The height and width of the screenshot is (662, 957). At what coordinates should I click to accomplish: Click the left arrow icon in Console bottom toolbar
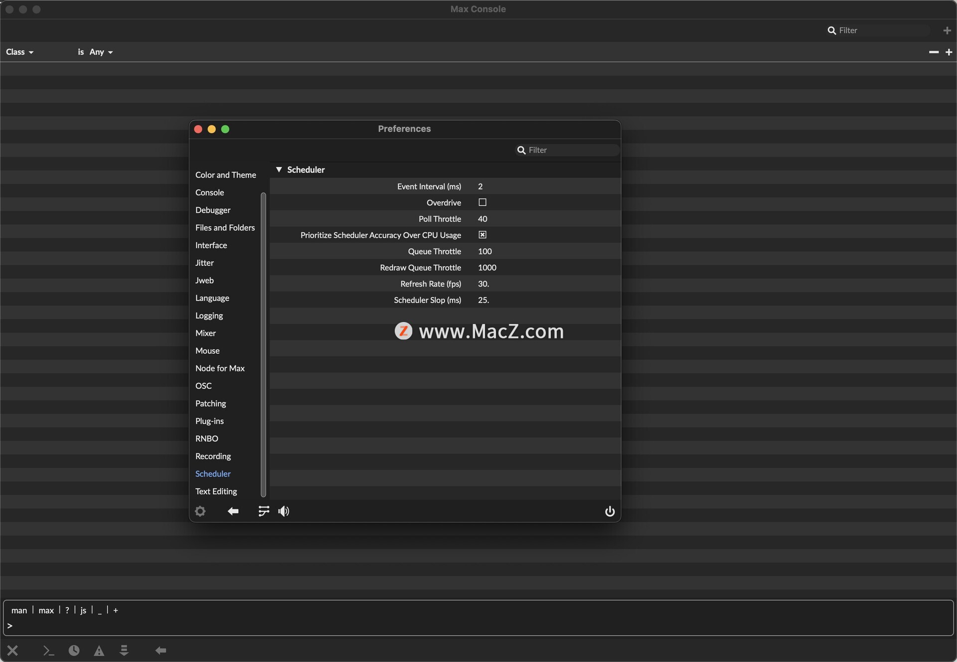[160, 650]
